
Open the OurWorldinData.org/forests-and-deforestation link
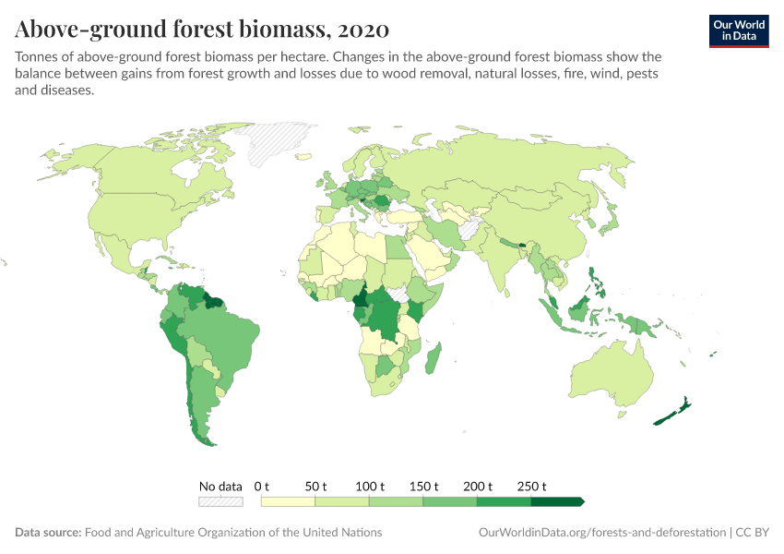click(x=602, y=532)
